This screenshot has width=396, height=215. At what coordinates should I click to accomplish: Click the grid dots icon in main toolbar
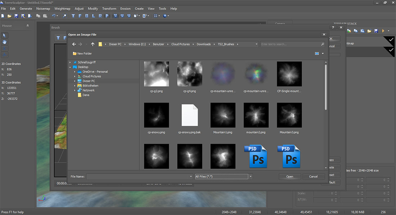click(156, 16)
